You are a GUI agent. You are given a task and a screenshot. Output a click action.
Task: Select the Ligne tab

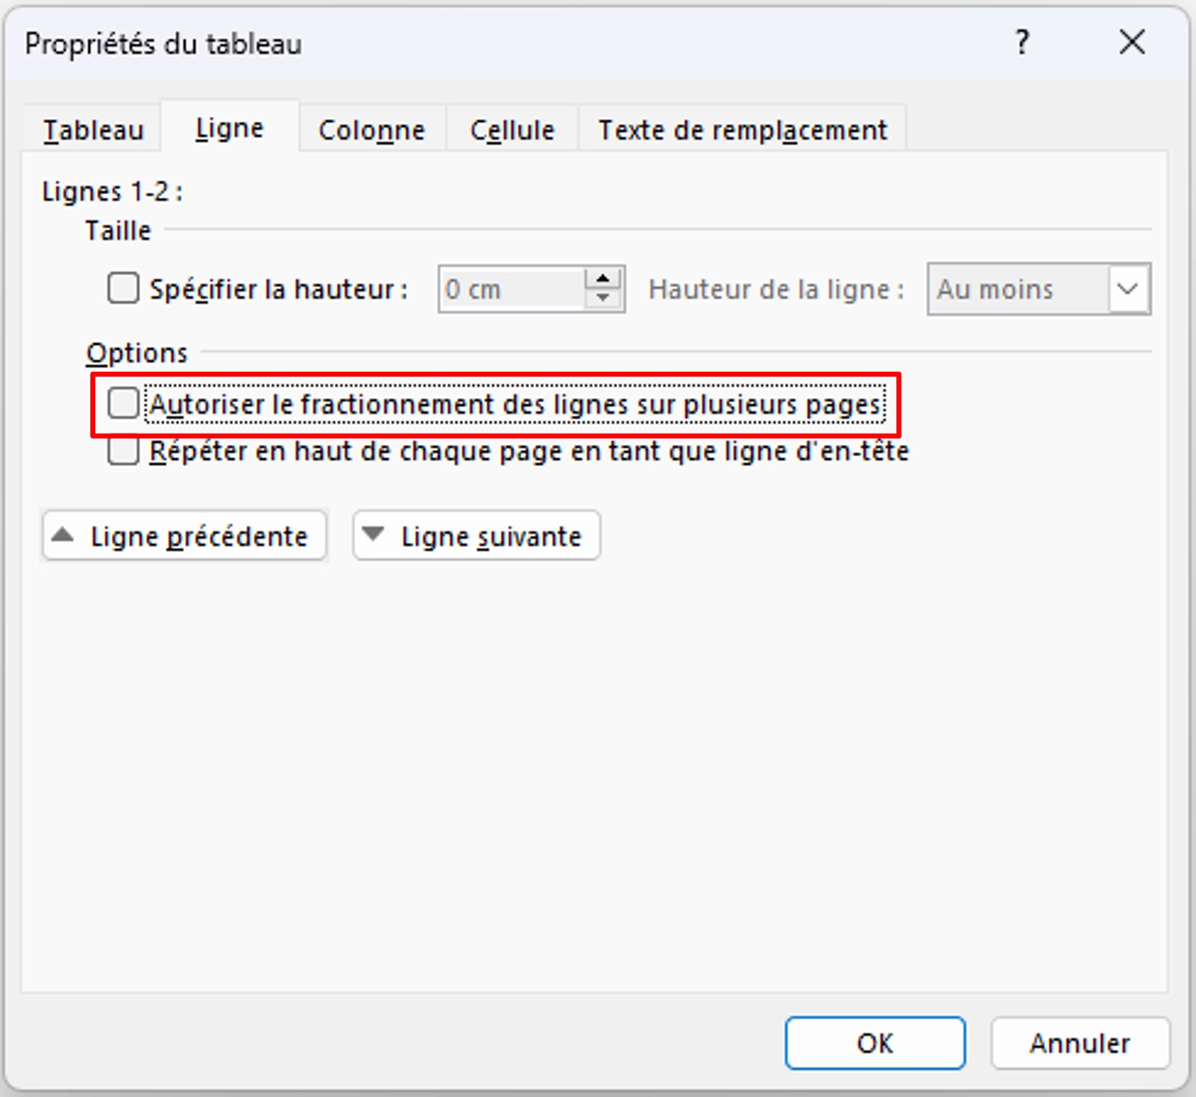(x=229, y=129)
